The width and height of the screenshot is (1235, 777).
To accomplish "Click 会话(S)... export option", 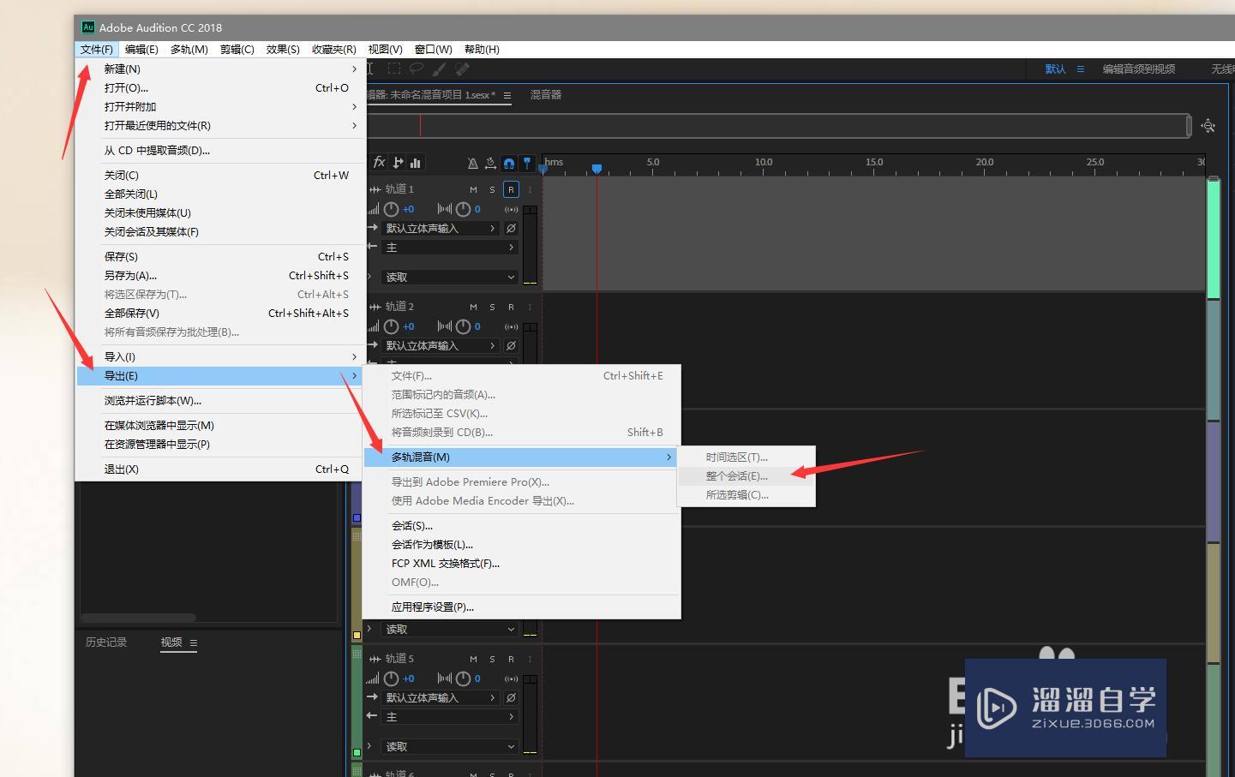I will click(x=522, y=525).
